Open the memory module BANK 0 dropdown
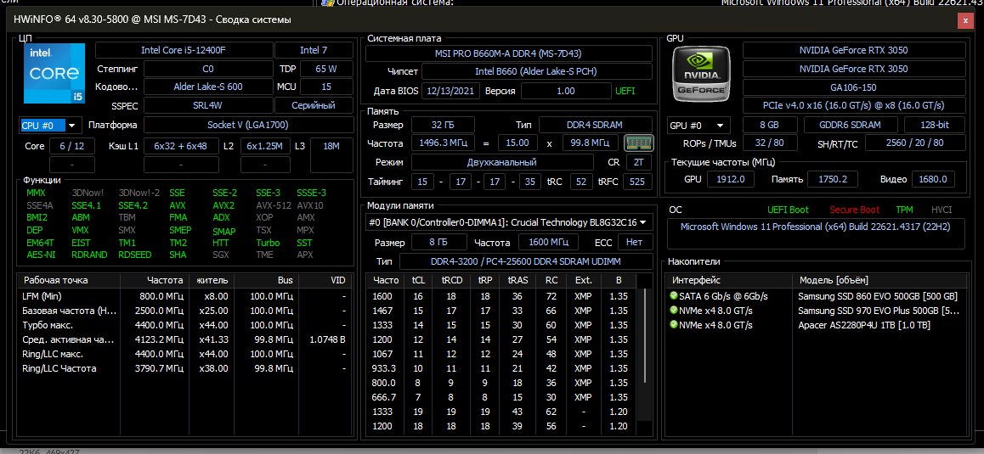 pyautogui.click(x=509, y=222)
